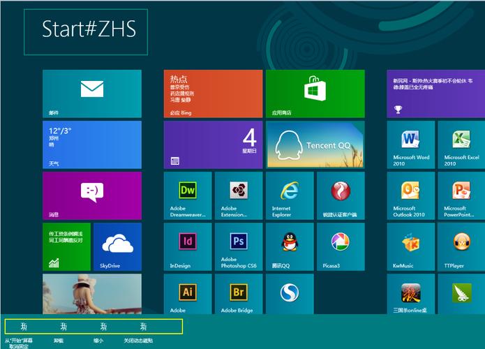Open the red Ruijie authentication client tile
This screenshot has width=485, height=349.
point(341,196)
